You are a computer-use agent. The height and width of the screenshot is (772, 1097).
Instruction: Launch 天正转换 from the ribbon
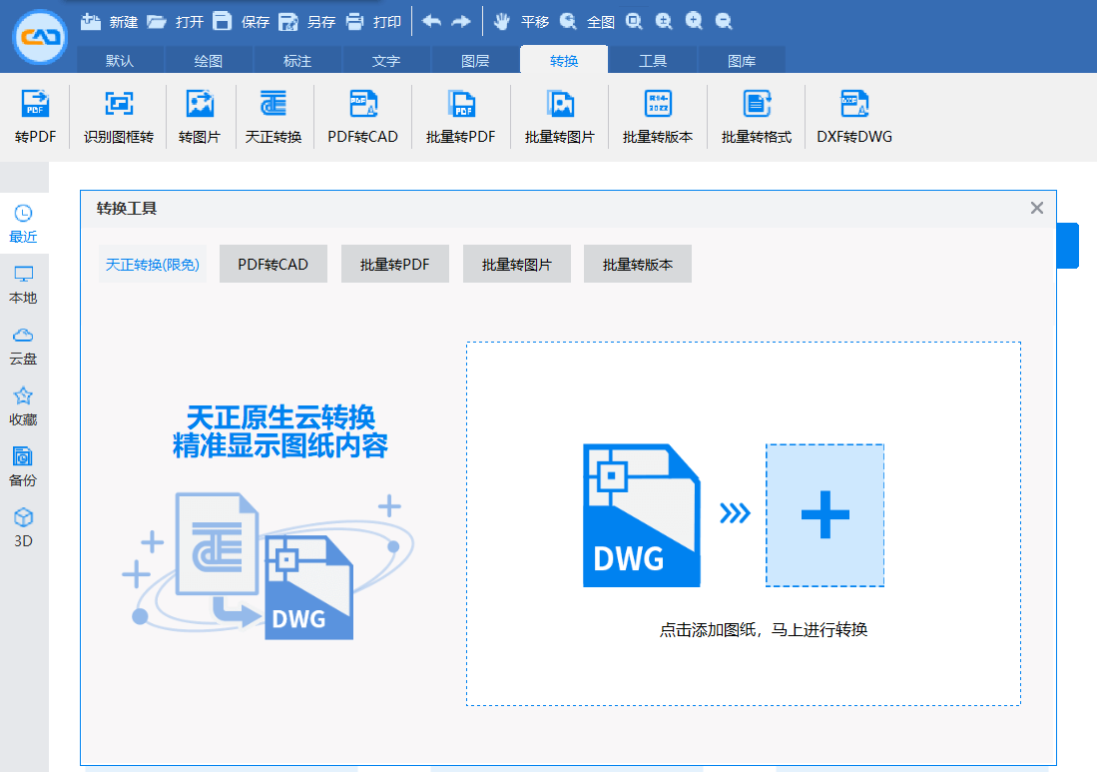point(274,117)
